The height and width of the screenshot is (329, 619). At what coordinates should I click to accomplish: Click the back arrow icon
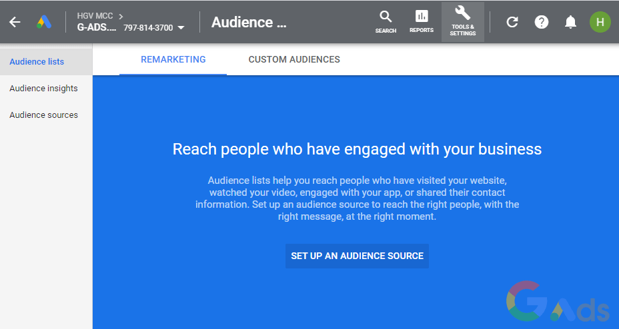[15, 22]
